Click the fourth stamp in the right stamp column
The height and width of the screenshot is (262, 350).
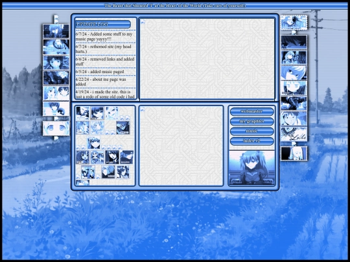[x=294, y=72]
